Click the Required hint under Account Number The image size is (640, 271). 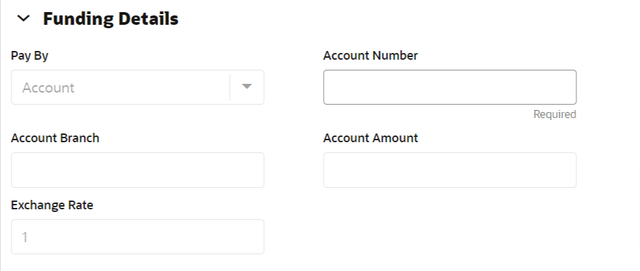(554, 115)
